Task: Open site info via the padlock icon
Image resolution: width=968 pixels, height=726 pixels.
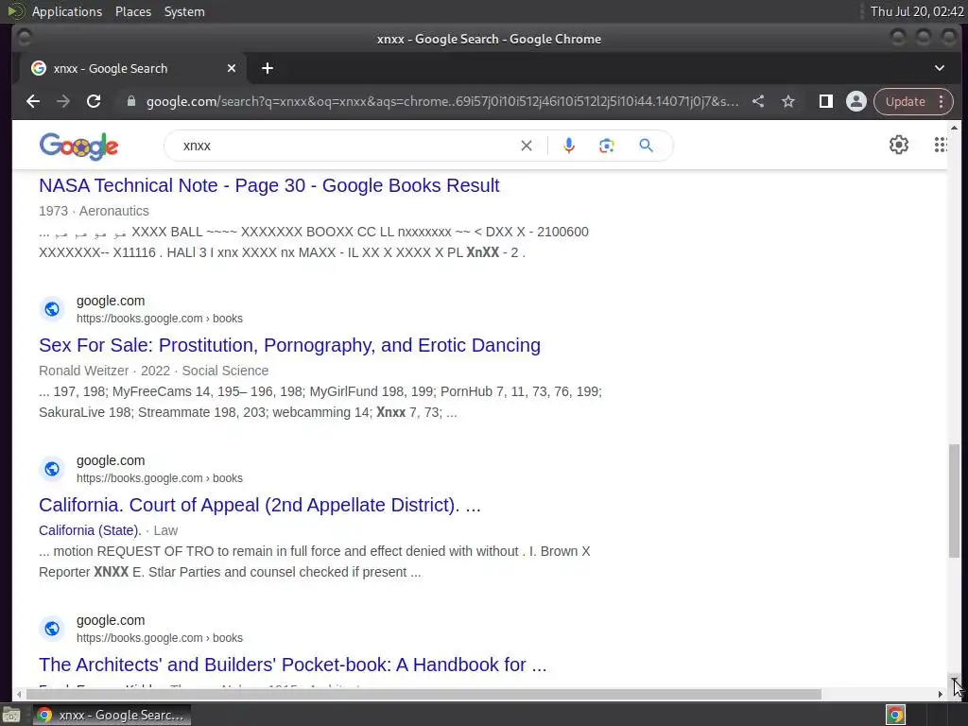Action: point(130,101)
